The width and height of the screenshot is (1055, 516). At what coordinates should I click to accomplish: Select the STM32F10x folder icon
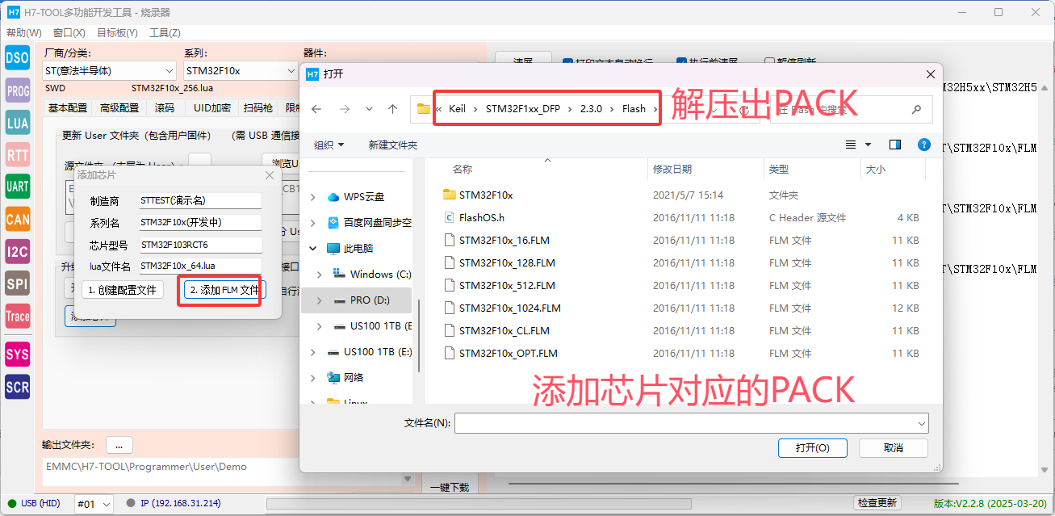pyautogui.click(x=450, y=195)
